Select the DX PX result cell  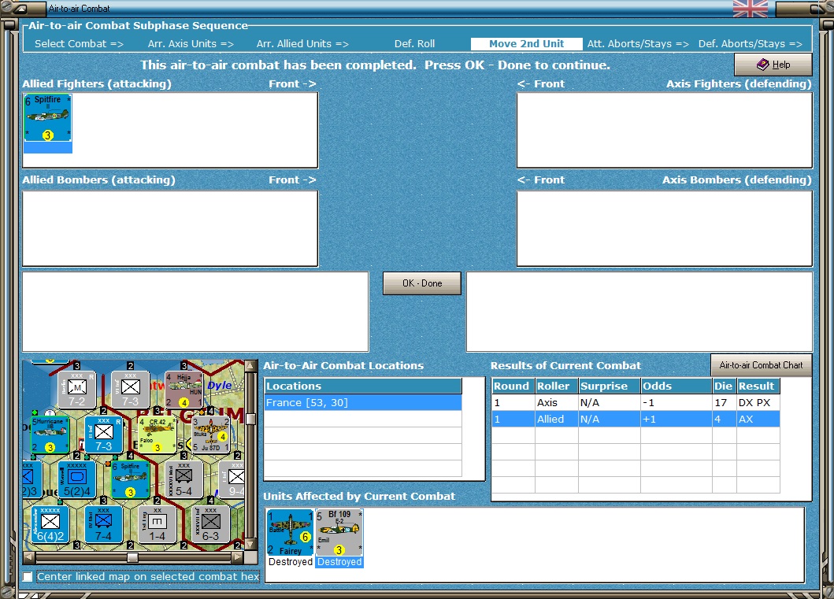coord(758,402)
